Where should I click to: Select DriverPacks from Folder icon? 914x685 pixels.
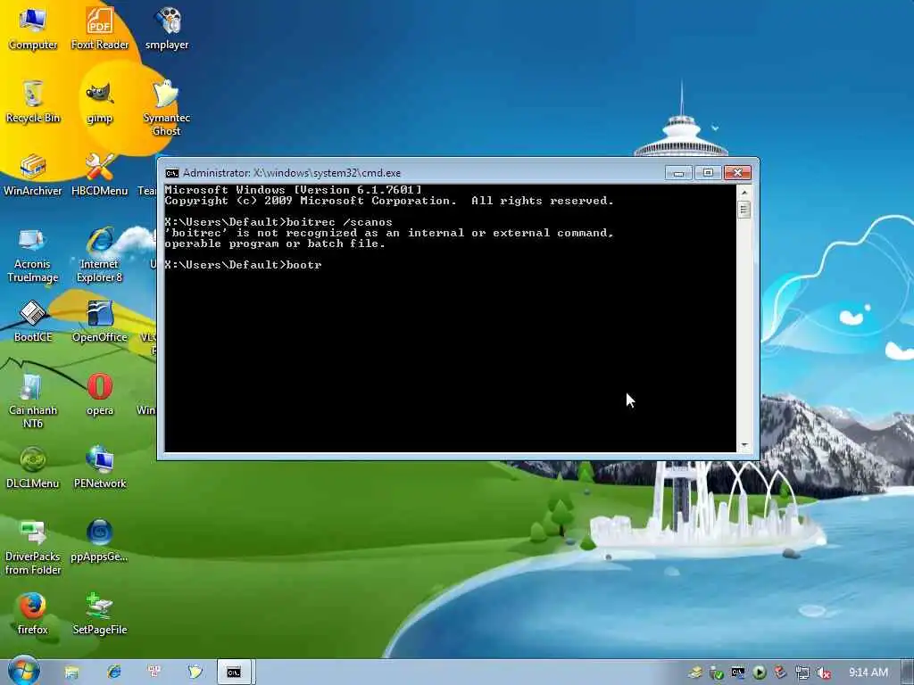33,547
